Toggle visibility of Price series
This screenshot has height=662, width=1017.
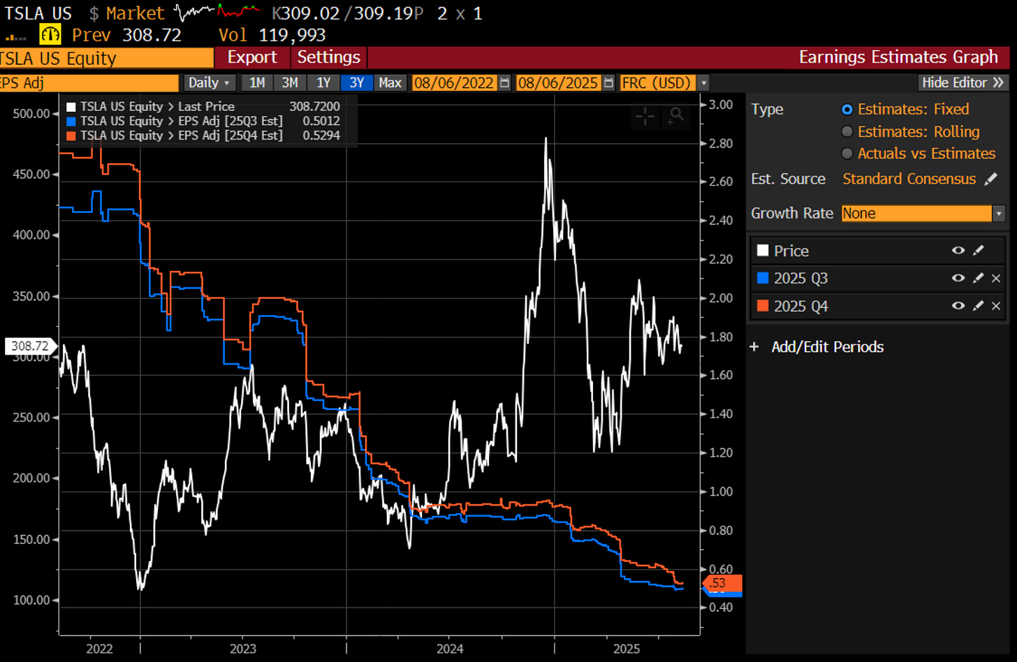pos(958,251)
